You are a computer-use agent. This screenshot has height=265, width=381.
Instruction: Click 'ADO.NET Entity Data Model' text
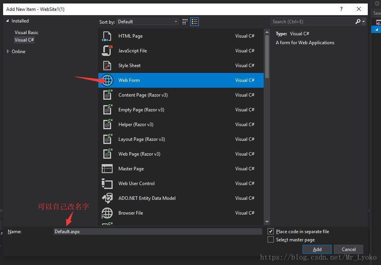(147, 198)
